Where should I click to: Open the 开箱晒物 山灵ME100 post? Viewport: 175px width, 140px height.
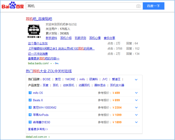pyautogui.click(x=61, y=49)
